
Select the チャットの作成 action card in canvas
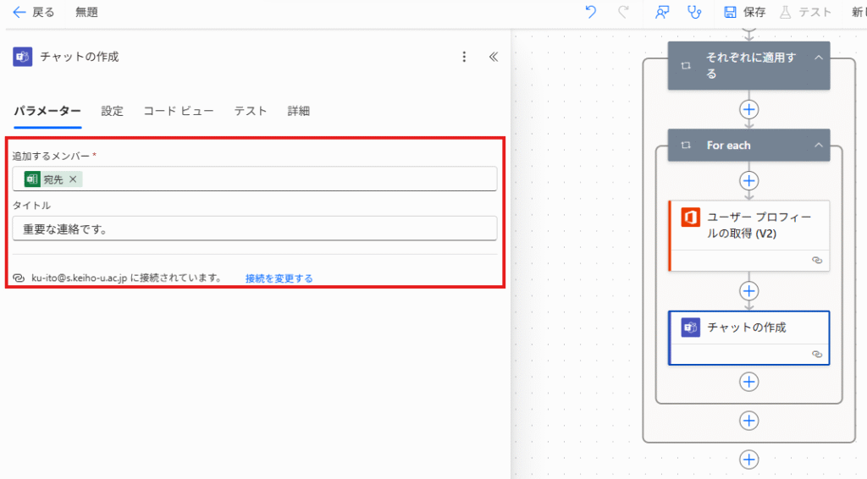tap(748, 338)
